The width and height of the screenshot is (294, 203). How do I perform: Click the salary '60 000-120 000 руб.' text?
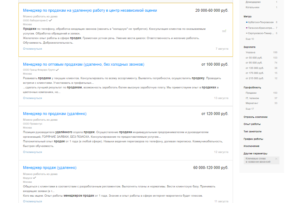(x=211, y=168)
